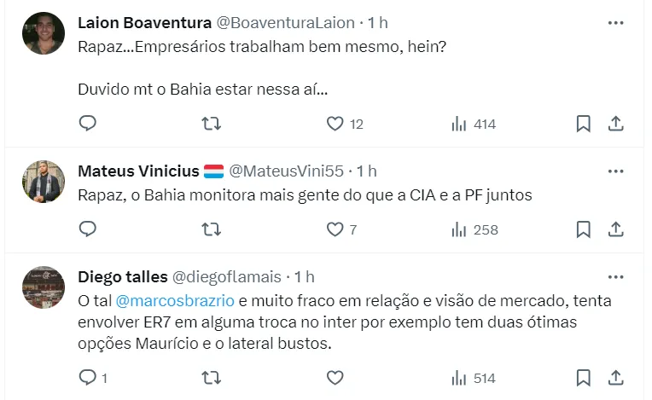The image size is (652, 400).
Task: Click Mateus Vinicius's profile avatar
Action: [x=43, y=182]
